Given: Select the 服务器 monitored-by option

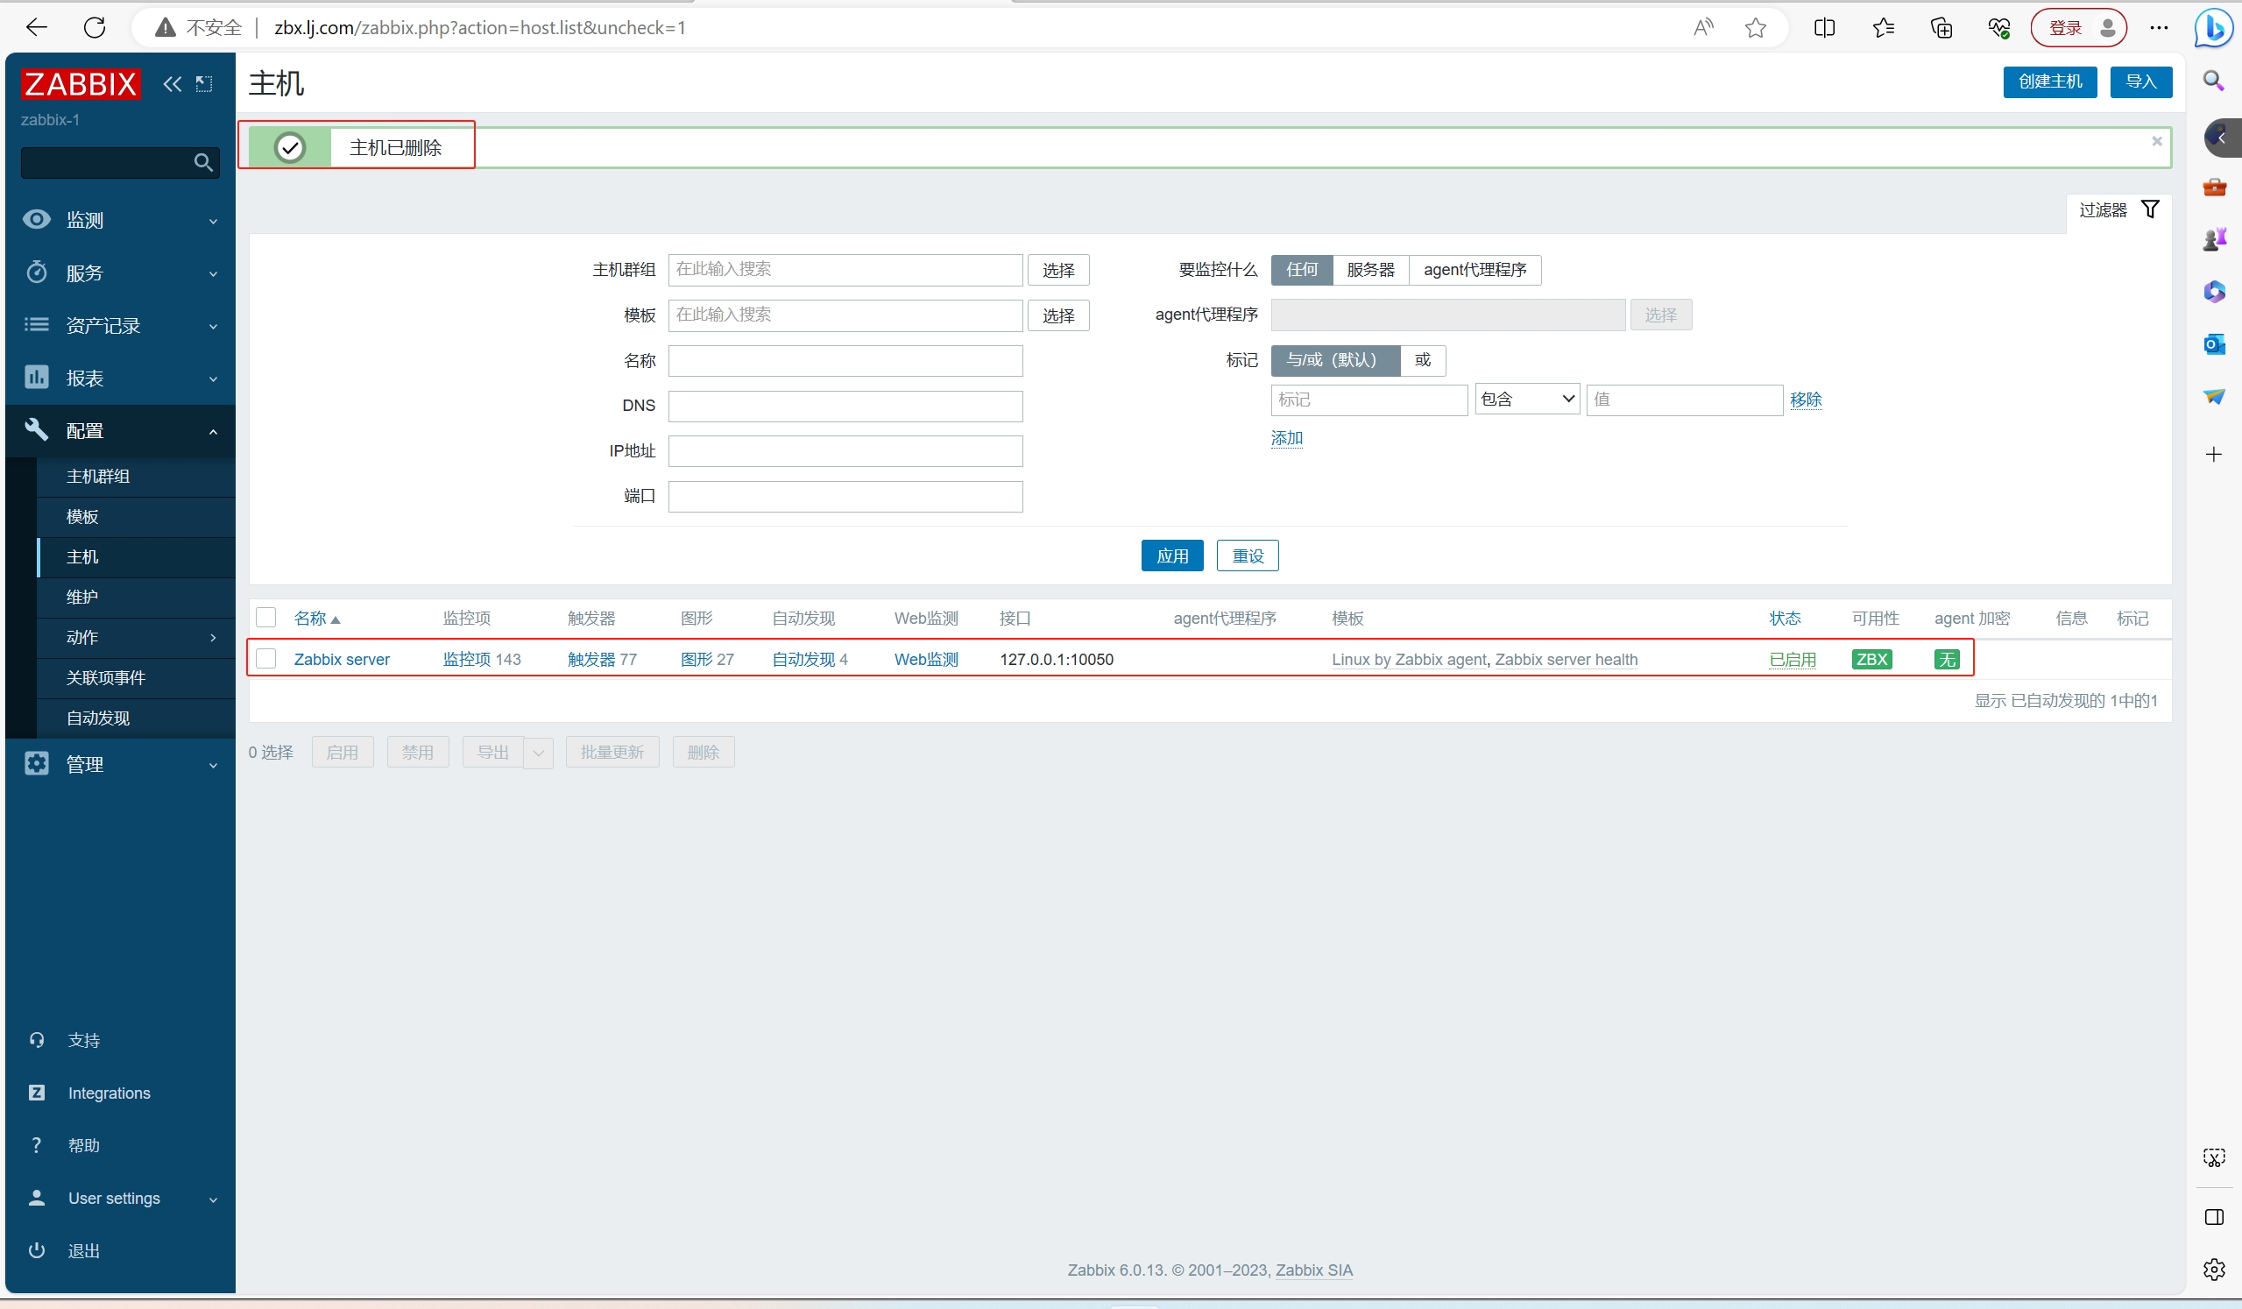Looking at the screenshot, I should (x=1370, y=270).
